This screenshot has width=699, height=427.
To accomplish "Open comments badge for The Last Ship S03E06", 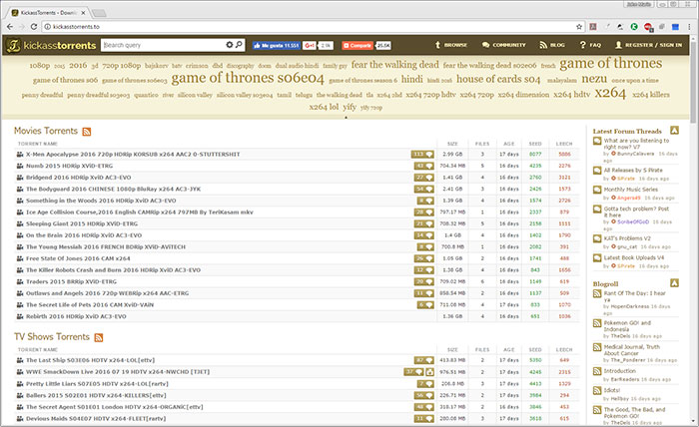I will pyautogui.click(x=424, y=360).
